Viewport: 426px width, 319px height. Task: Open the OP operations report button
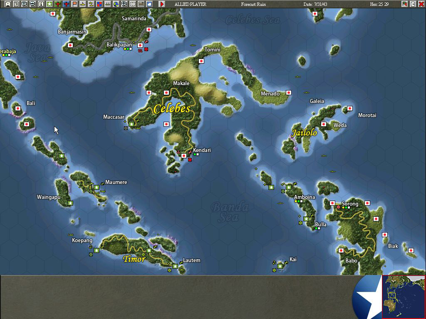pyautogui.click(x=132, y=4)
